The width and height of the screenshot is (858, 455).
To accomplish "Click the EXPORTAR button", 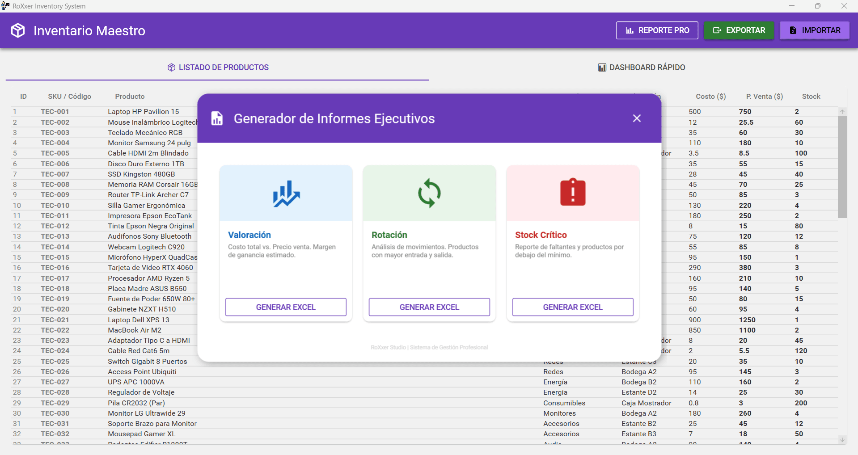I will coord(739,30).
